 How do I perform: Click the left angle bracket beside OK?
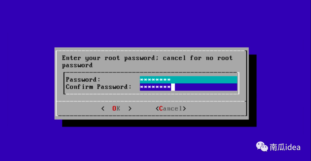[x=103, y=108]
